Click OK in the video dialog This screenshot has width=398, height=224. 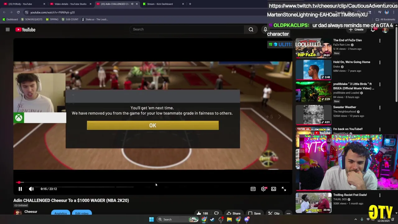[153, 125]
